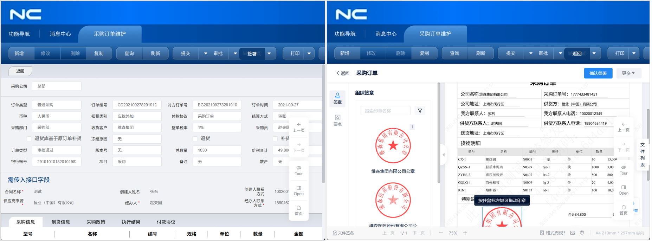Screen dimensions: 652x241
Task: Click the blue 确认签署 button
Action: [598, 73]
